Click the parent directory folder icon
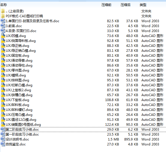Screen dimensions: 166x152 coord(3,11)
